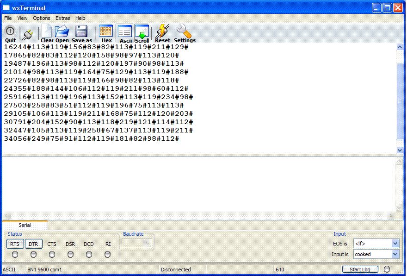Open the Baudrate dropdown
The width and height of the screenshot is (407, 276).
click(x=136, y=244)
